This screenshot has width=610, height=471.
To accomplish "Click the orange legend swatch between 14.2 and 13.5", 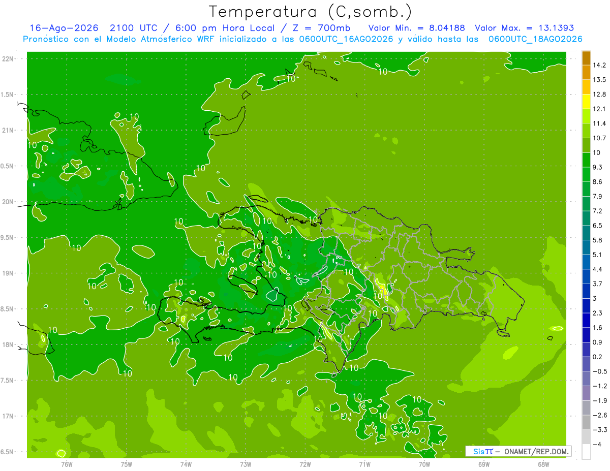I will coord(586,73).
